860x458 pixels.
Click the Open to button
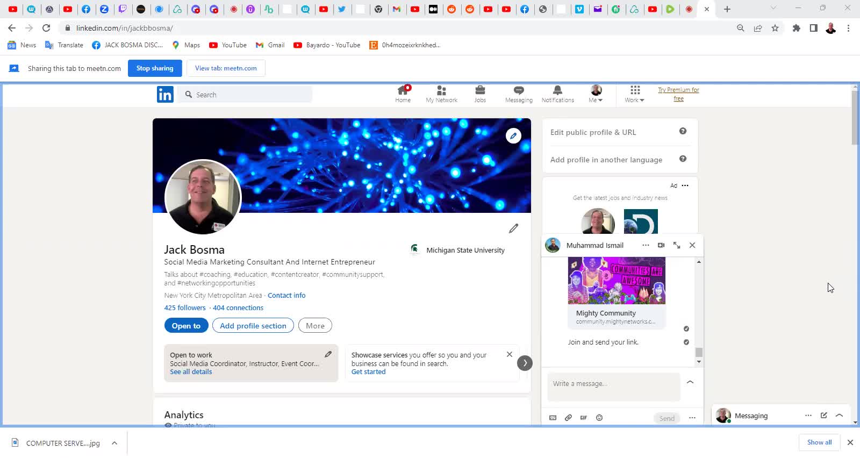(186, 326)
